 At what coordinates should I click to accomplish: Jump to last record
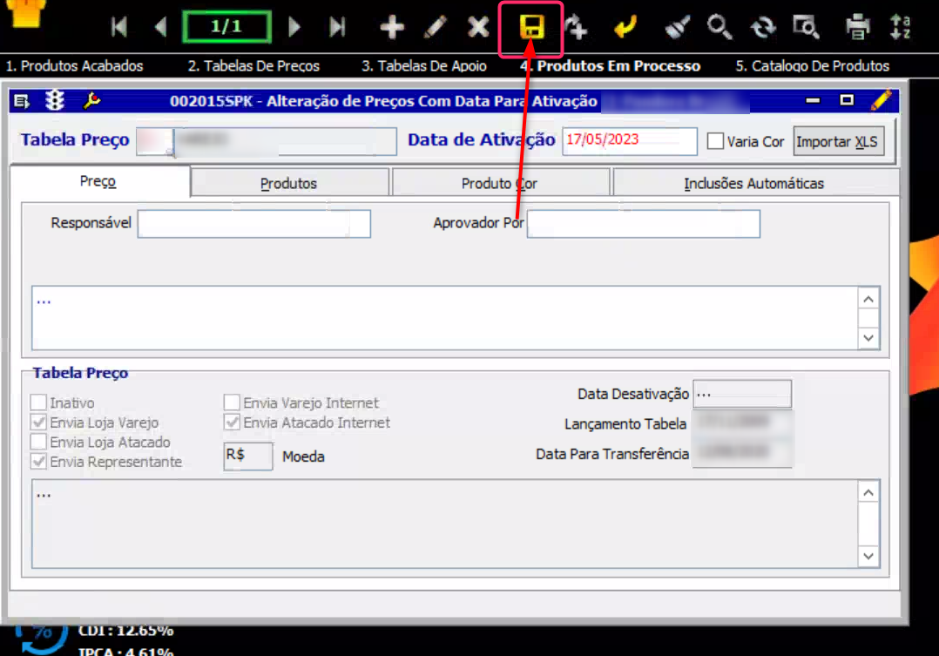coord(337,27)
